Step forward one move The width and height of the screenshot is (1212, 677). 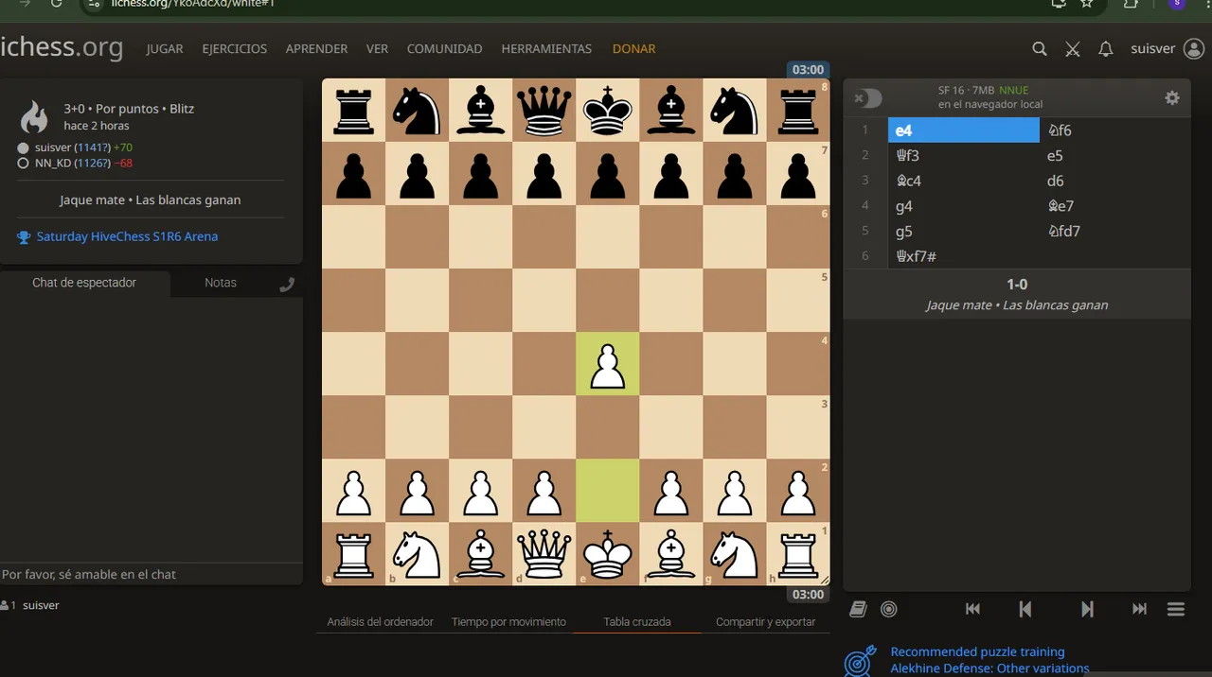click(1087, 609)
